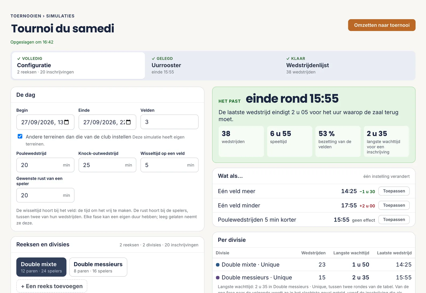Click the '17:55' result time value
The image size is (426, 293).
point(349,205)
